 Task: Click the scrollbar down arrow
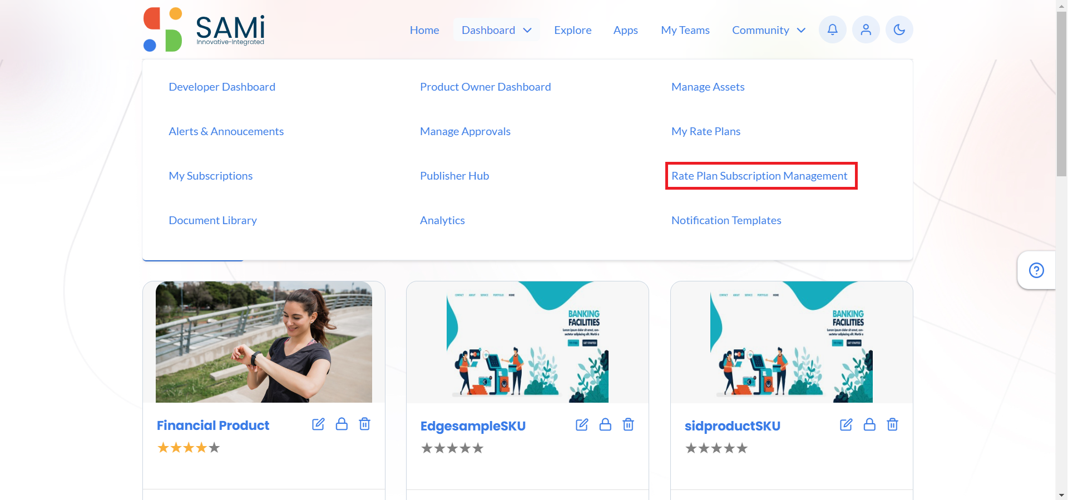coord(1061,495)
